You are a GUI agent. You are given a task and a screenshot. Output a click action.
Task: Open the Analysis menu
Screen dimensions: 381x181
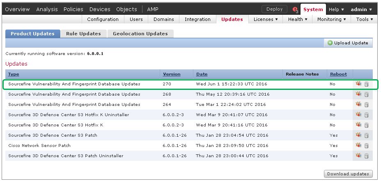click(47, 9)
